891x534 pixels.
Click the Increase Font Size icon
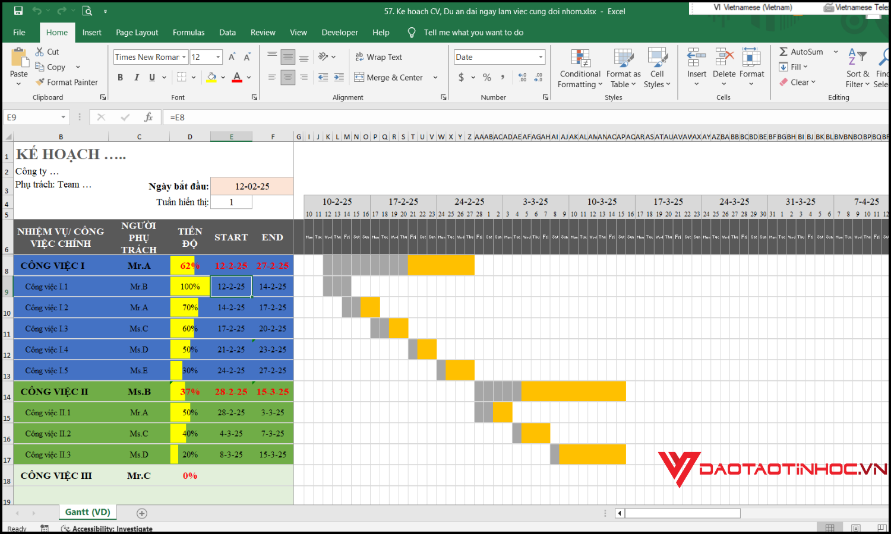point(232,57)
